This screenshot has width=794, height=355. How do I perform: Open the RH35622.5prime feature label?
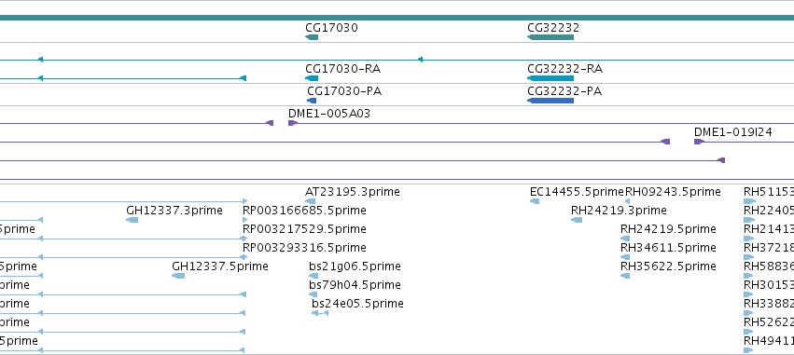coord(668,266)
